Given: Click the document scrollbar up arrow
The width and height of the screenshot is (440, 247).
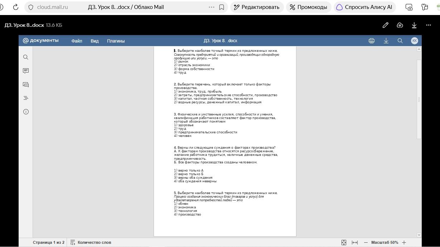Looking at the screenshot, I should click(x=419, y=49).
